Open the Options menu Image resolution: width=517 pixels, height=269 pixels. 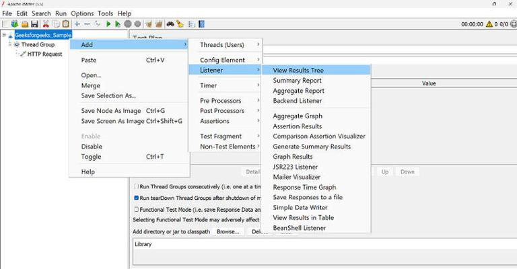point(82,13)
